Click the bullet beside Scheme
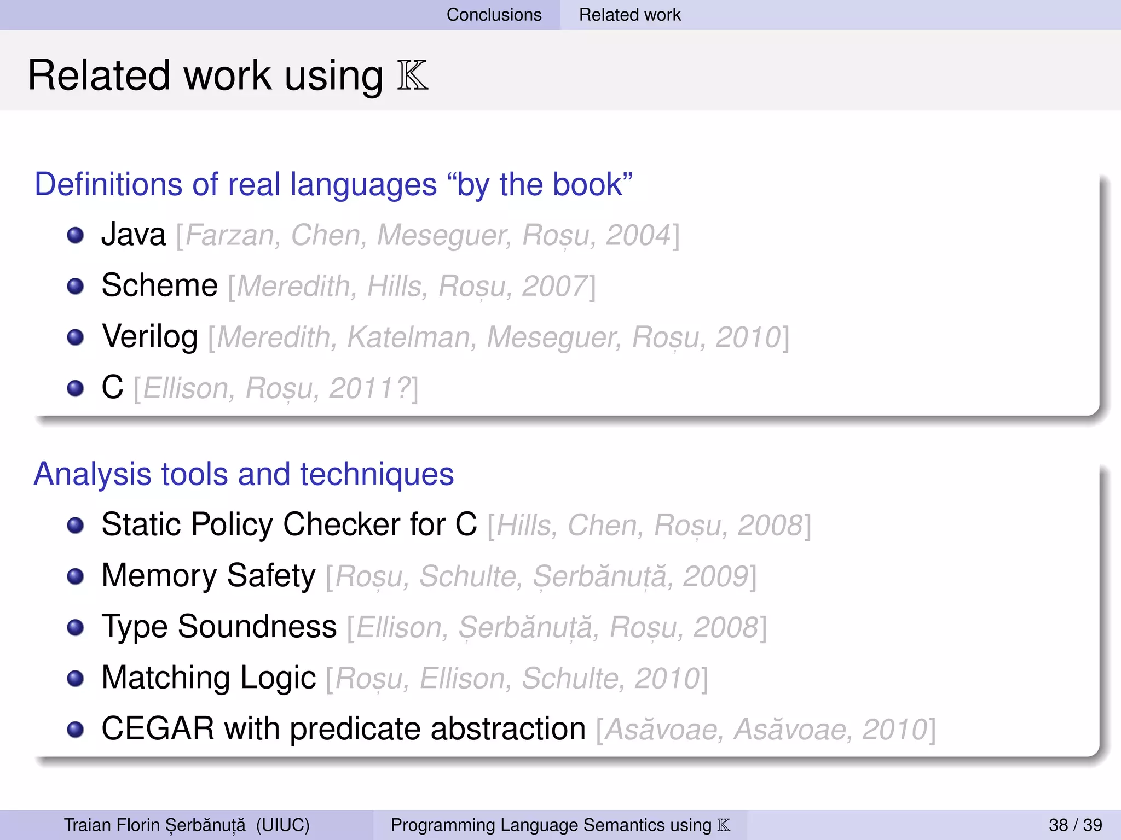The width and height of the screenshot is (1121, 840). click(x=76, y=287)
